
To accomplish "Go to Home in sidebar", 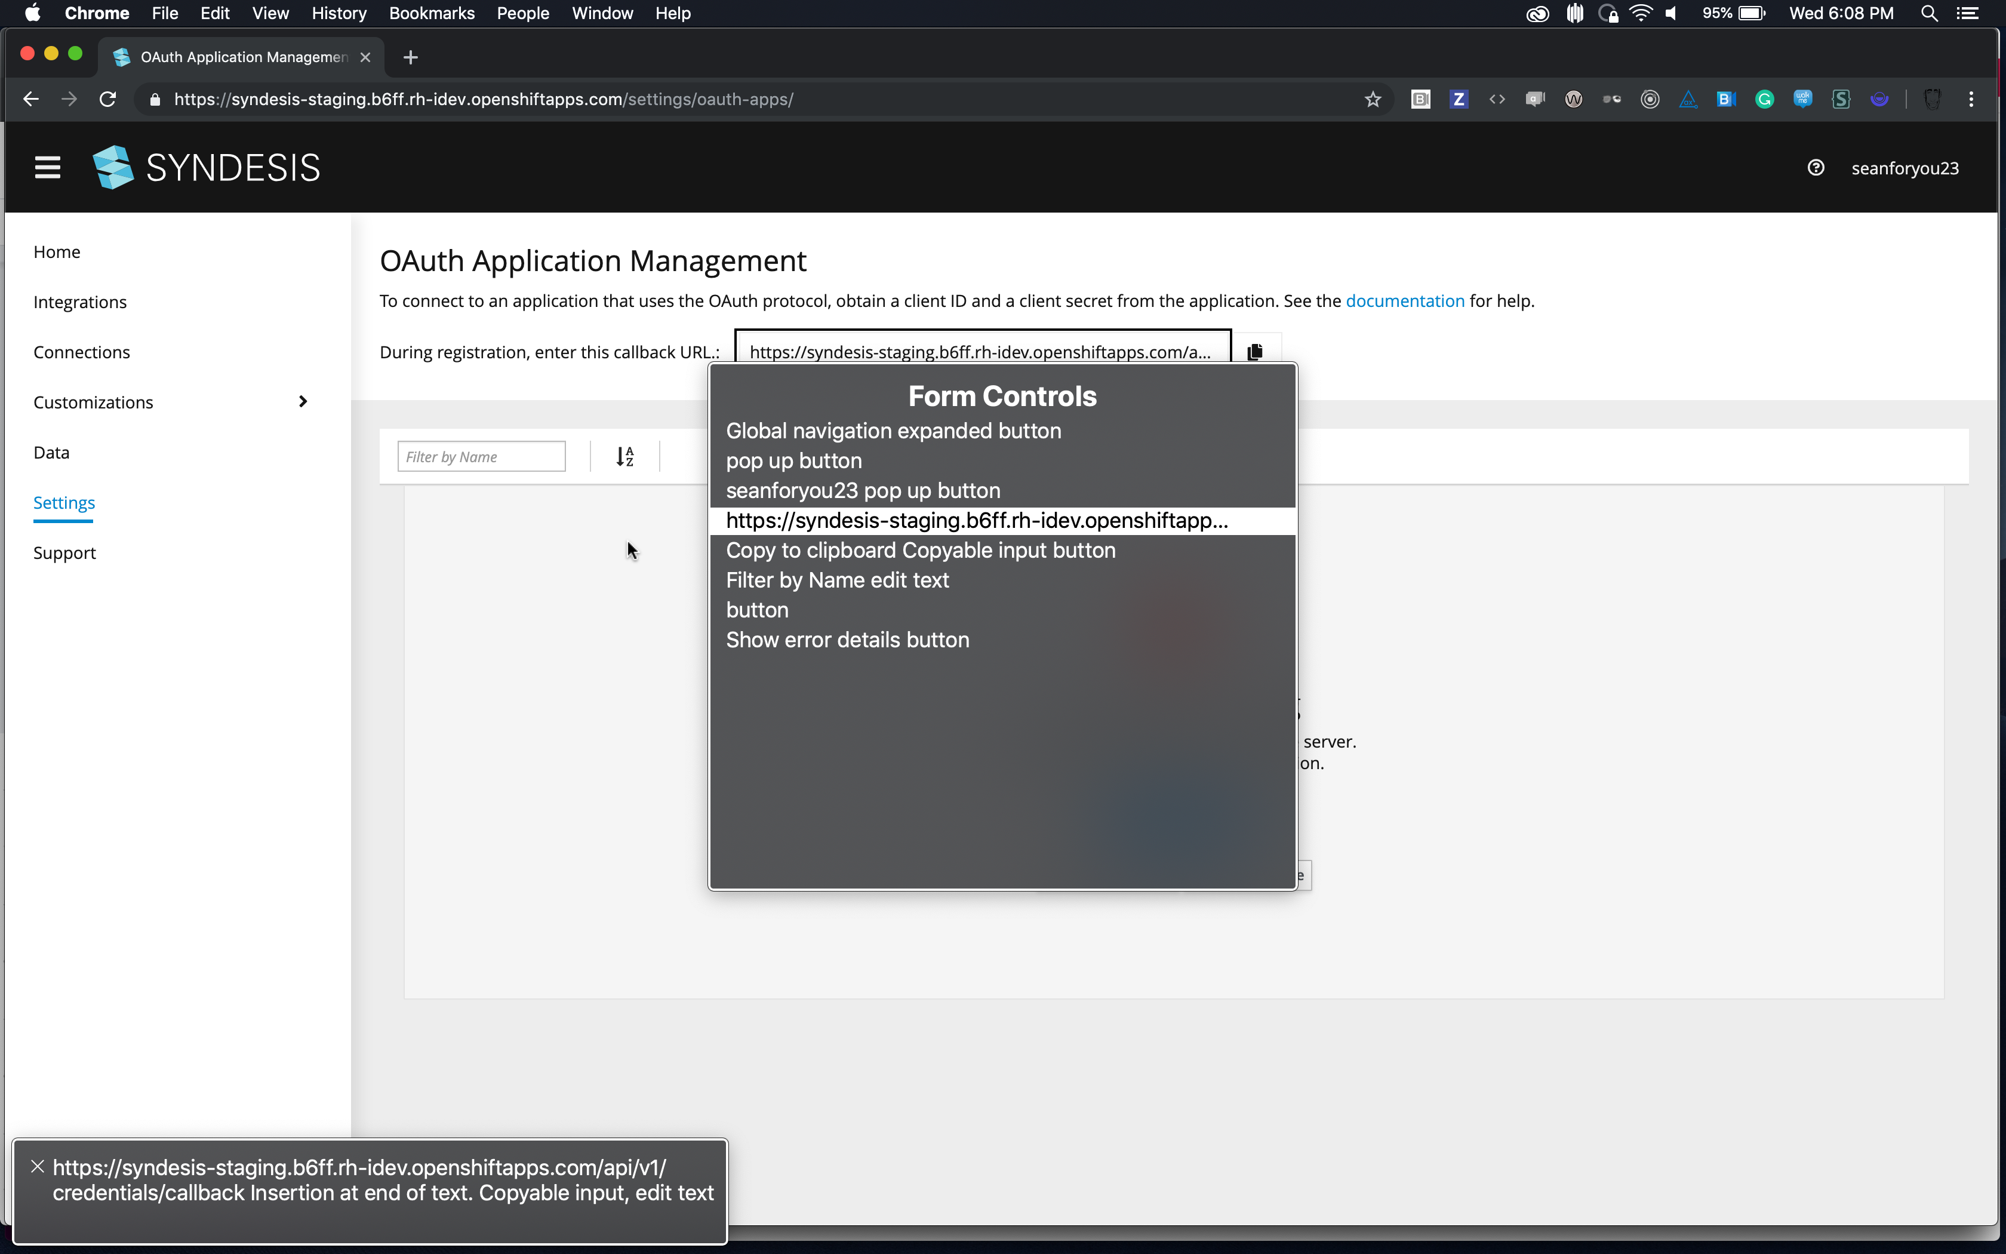I will pyautogui.click(x=56, y=251).
